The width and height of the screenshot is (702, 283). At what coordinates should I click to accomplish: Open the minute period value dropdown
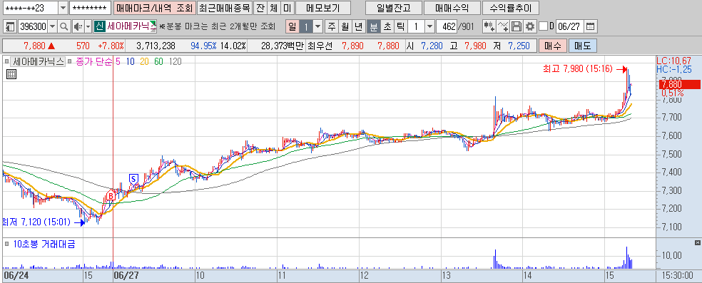coord(429,26)
